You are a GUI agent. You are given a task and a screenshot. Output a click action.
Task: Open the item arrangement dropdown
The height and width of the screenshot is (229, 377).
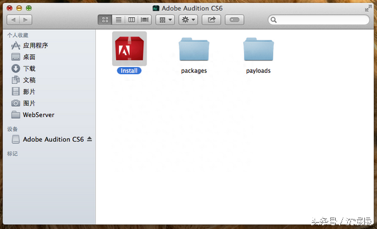165,20
